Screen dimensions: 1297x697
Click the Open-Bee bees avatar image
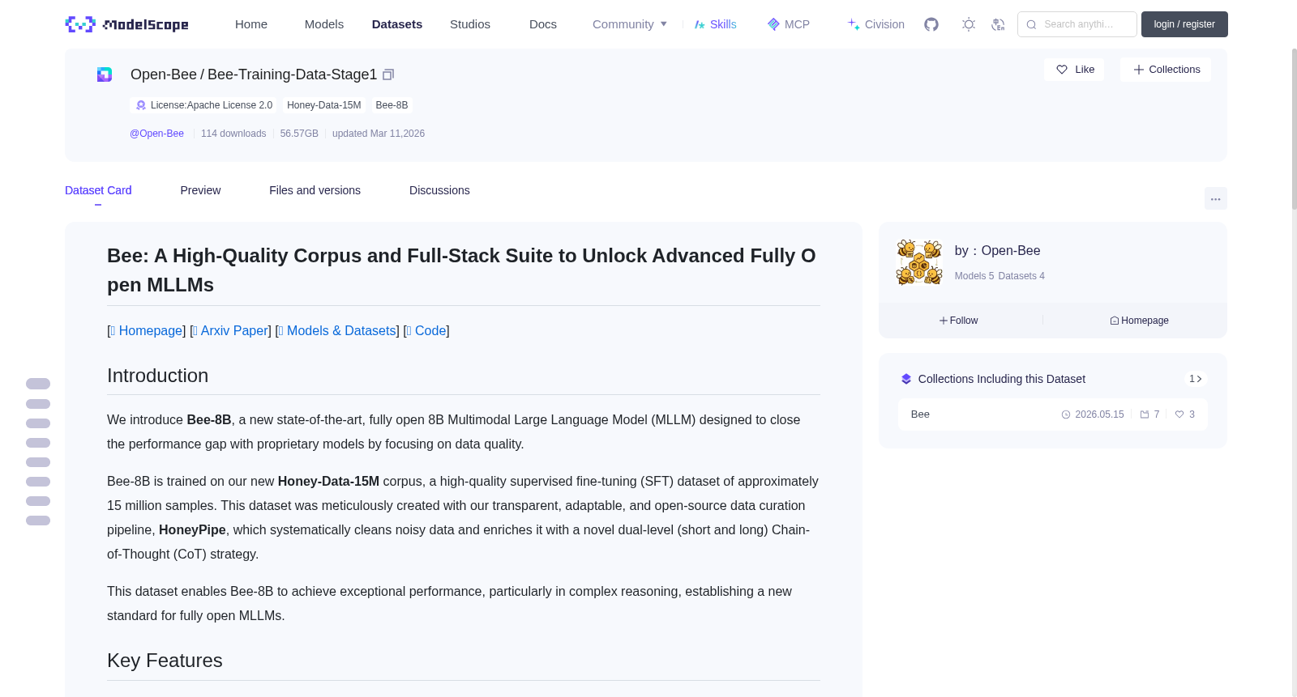[x=919, y=262]
